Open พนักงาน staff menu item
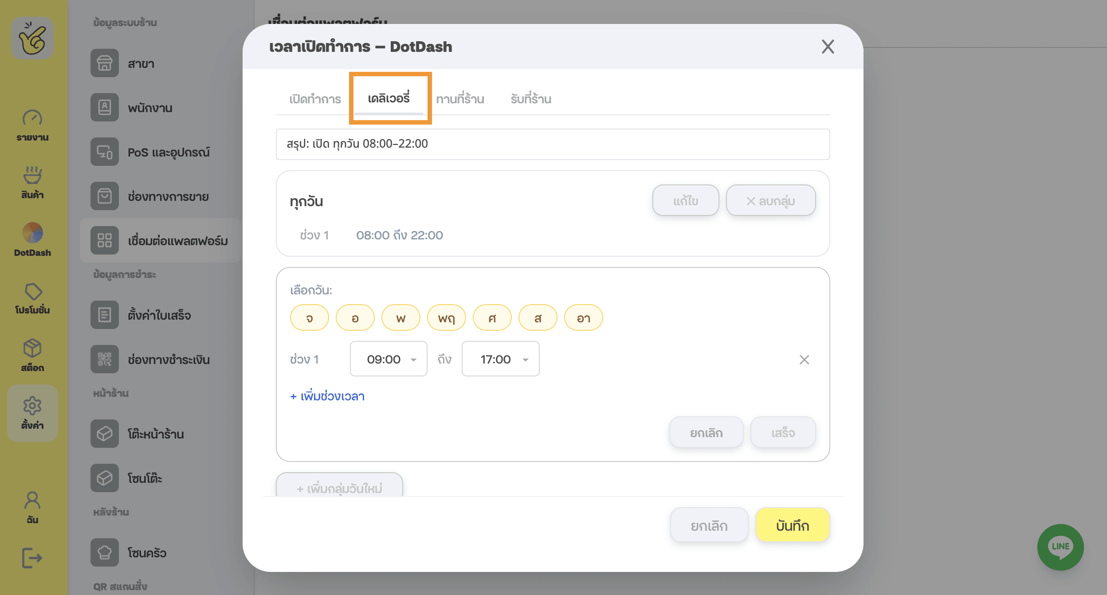Viewport: 1107px width, 595px height. pos(160,108)
